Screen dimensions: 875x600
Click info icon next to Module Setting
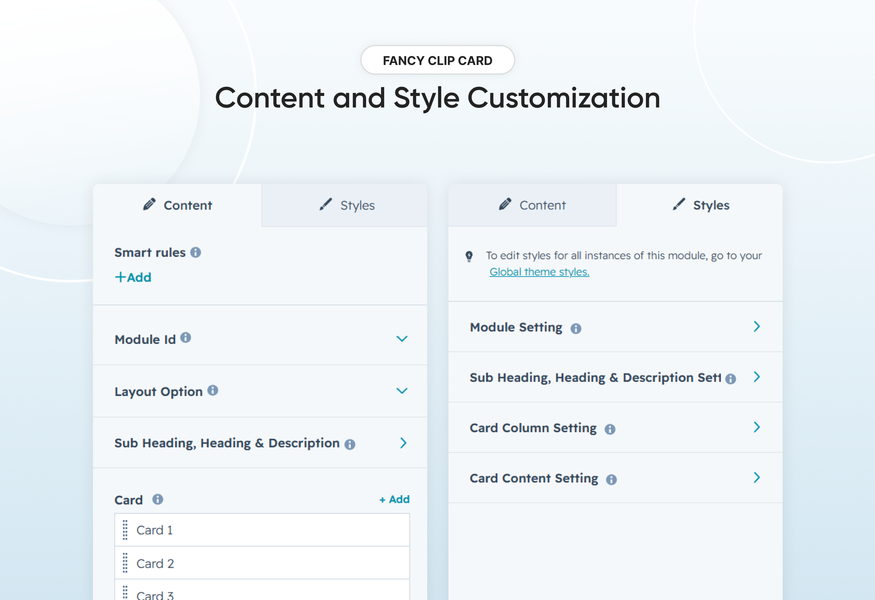coord(576,329)
